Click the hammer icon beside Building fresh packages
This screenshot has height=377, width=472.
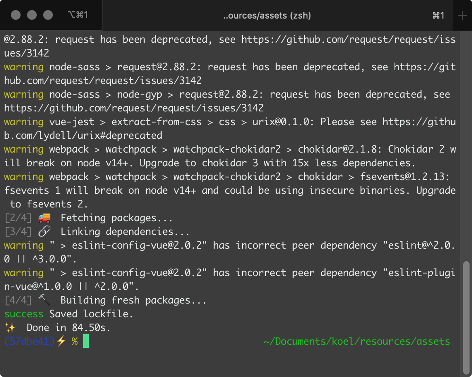44,300
